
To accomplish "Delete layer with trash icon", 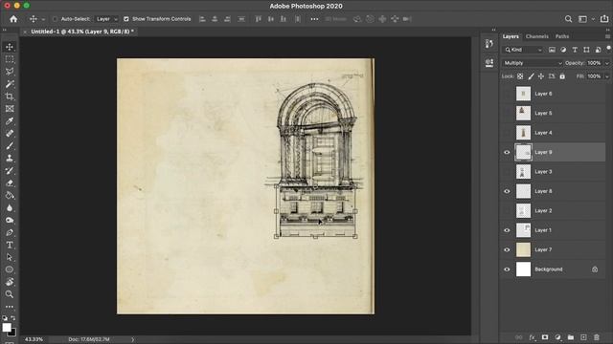I will tap(597, 337).
